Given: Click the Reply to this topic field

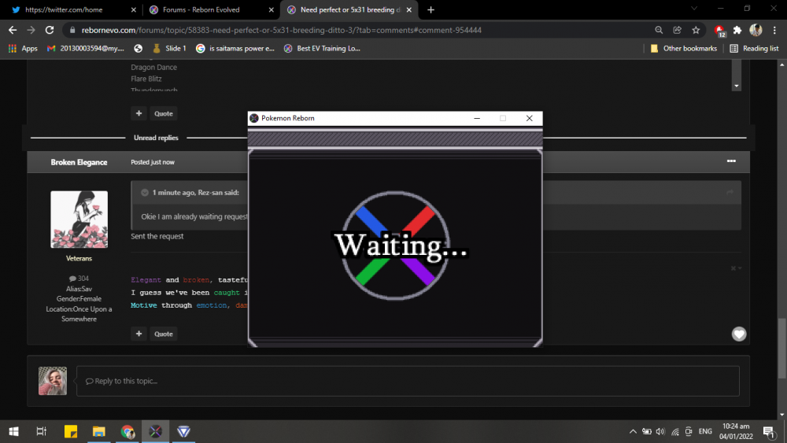Looking at the screenshot, I should click(408, 381).
